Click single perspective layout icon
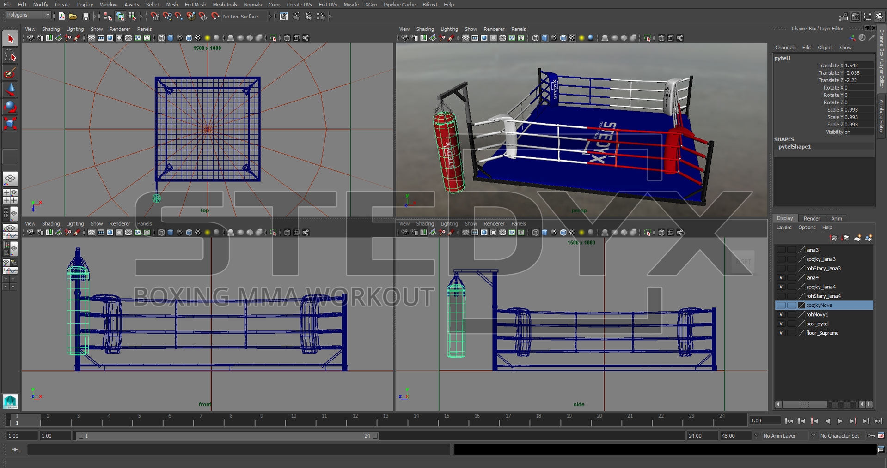The image size is (887, 468). pyautogui.click(x=10, y=179)
